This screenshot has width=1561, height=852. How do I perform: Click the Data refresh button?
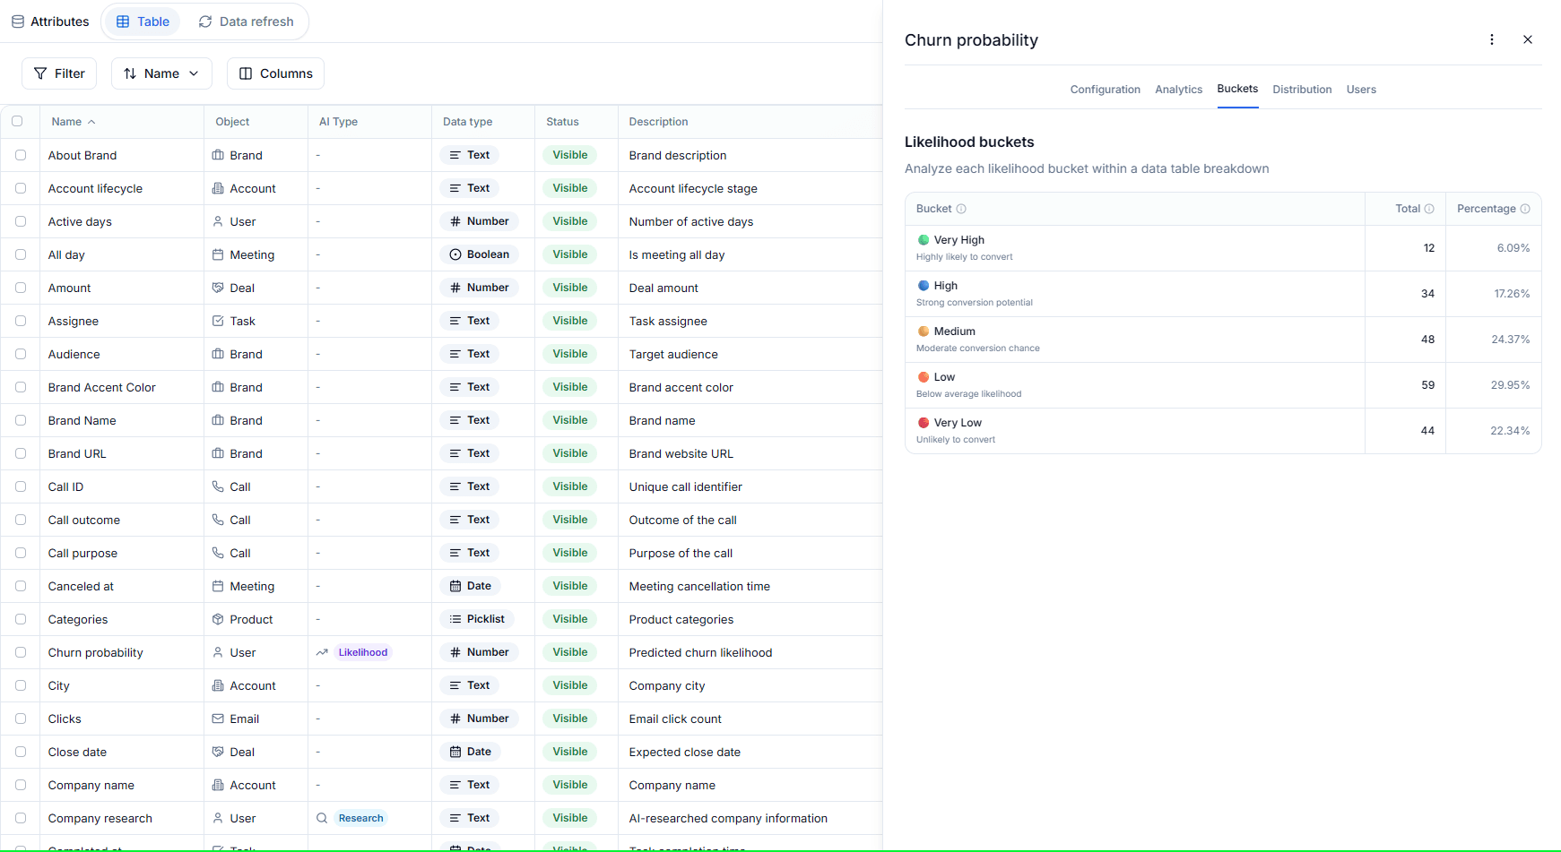pos(247,21)
